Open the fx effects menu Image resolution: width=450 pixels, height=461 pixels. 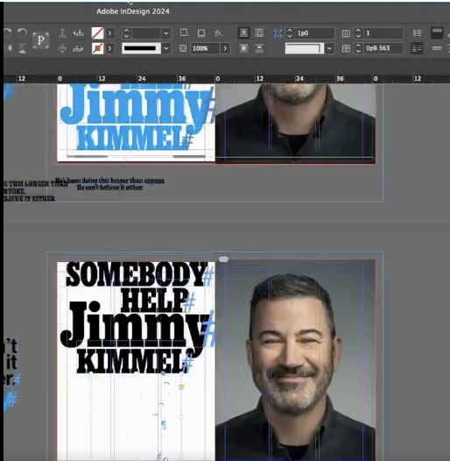[219, 33]
